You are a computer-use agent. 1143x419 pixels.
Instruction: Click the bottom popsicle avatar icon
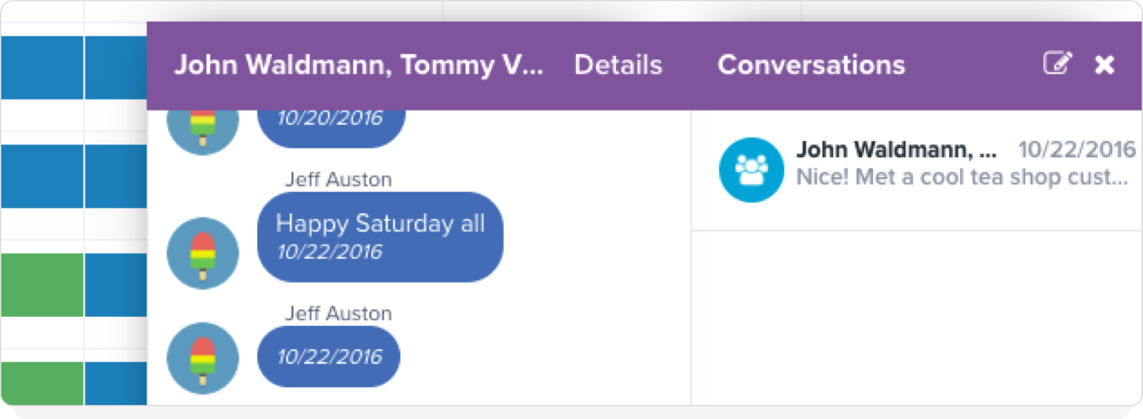coord(203,358)
